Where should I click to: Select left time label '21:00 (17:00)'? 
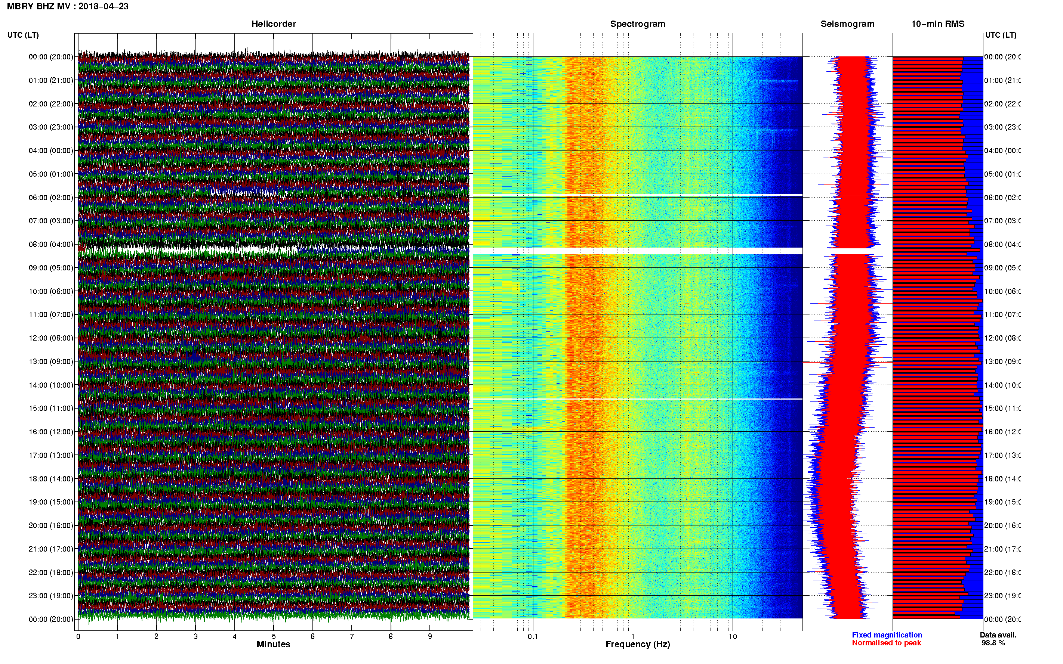pos(51,549)
